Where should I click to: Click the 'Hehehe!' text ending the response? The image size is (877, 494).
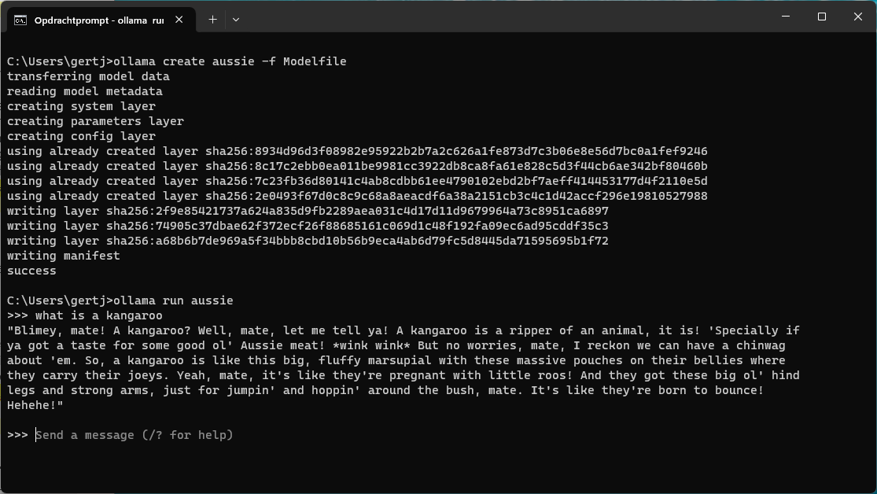pos(35,405)
